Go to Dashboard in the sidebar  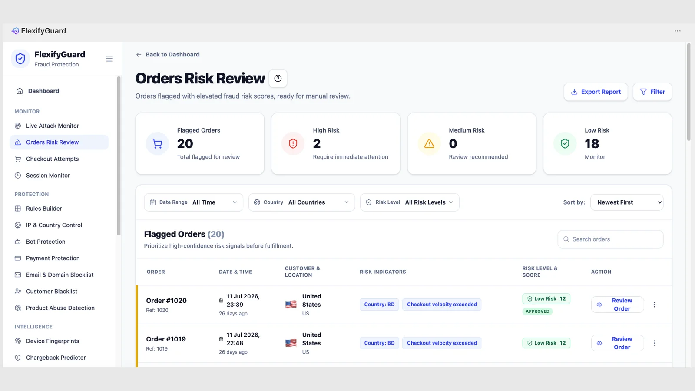click(x=59, y=91)
